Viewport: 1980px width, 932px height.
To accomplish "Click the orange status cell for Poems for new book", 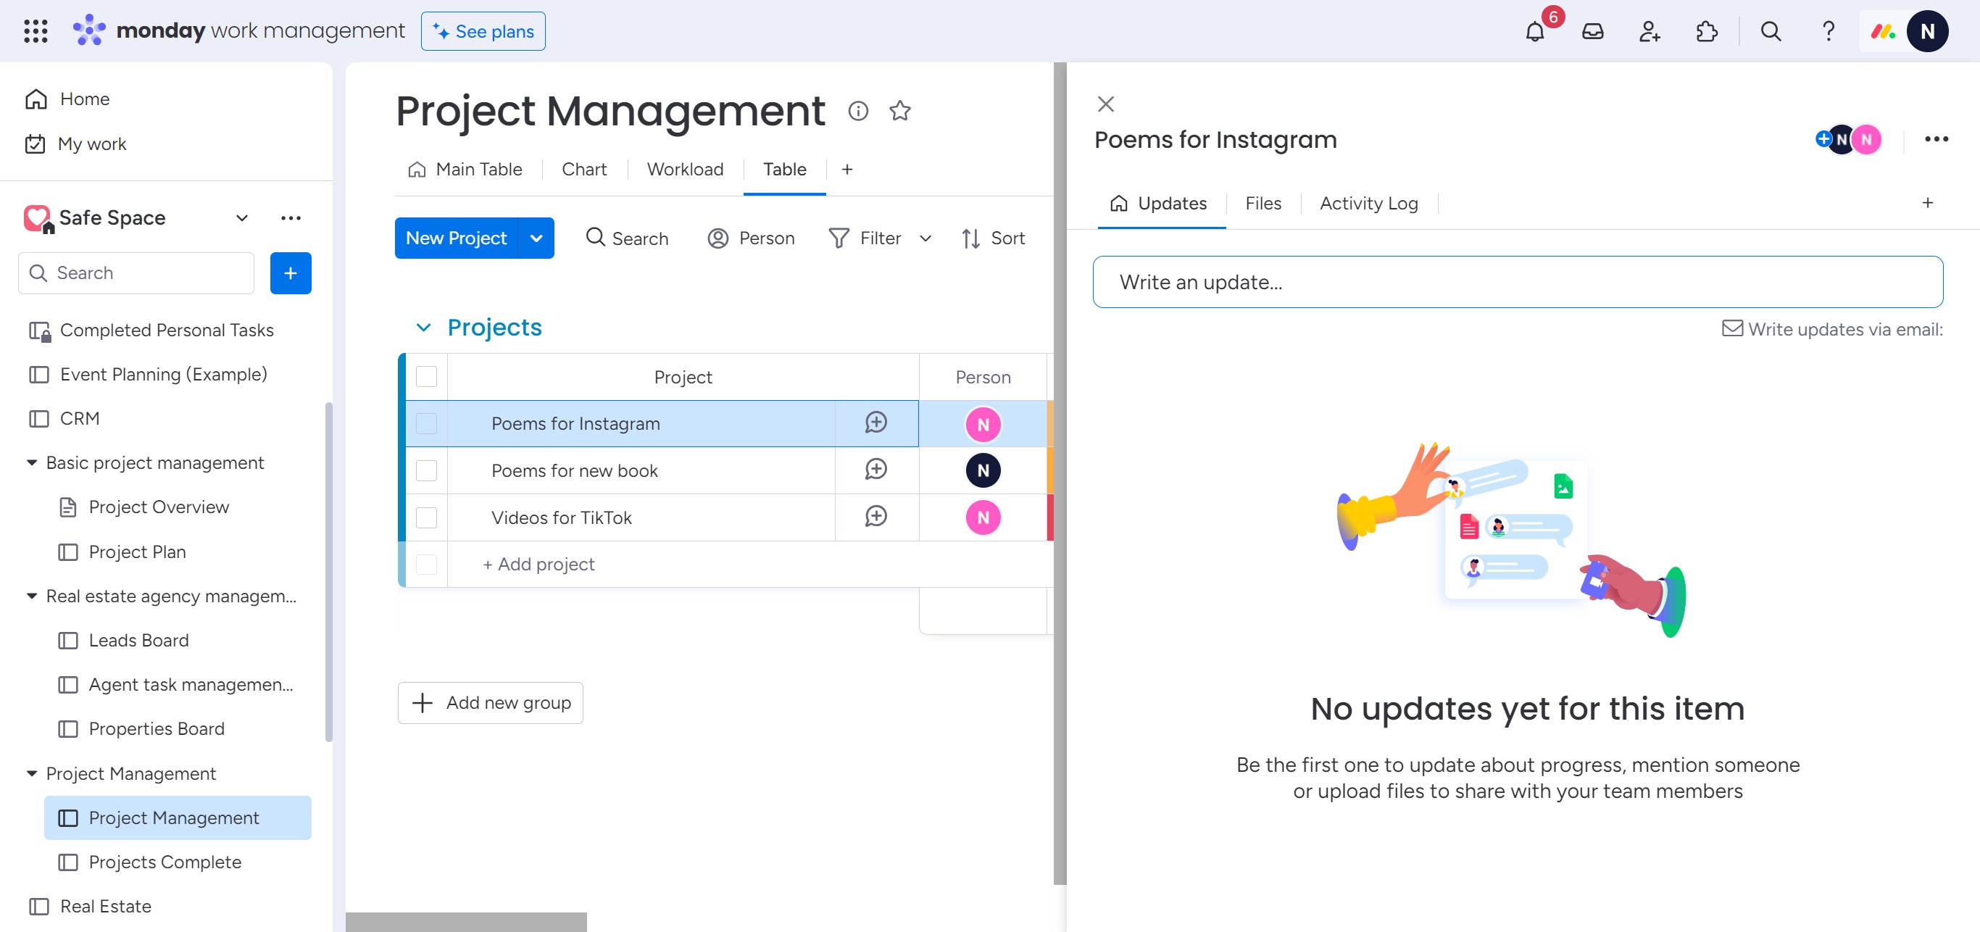I will coord(1049,470).
